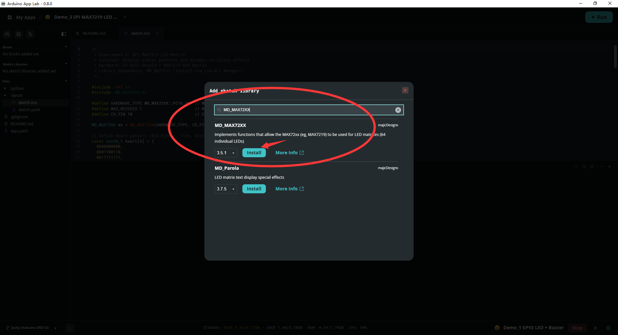618x335 pixels.
Task: Click the editor vertical scrollbar
Action: (x=615, y=56)
